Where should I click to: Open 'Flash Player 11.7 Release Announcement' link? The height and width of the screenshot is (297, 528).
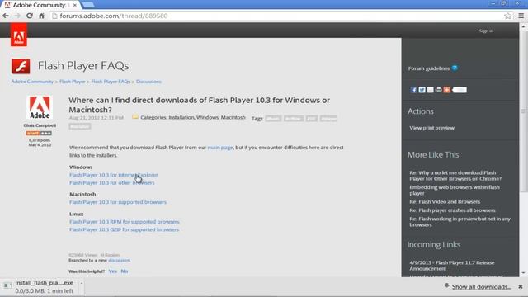(x=451, y=266)
